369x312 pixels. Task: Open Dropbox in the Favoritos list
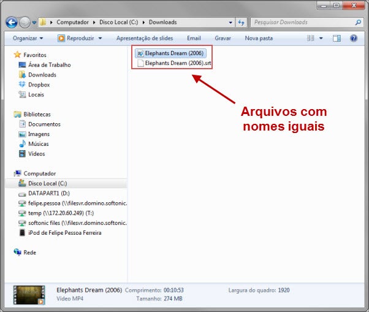[x=39, y=85]
